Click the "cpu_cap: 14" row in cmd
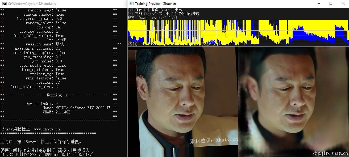 click(59, 27)
